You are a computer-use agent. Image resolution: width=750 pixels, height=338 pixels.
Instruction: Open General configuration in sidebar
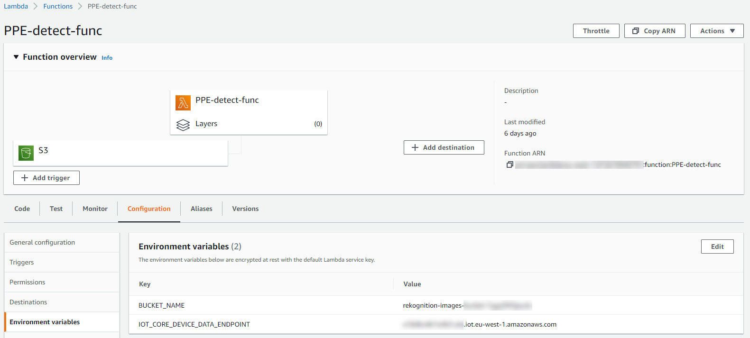[x=62, y=242]
